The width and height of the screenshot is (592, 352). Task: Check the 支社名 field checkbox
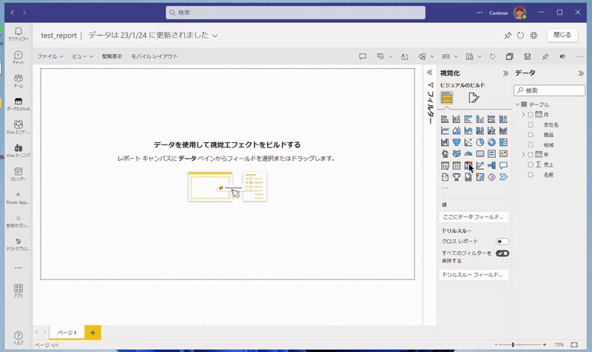tap(531, 124)
